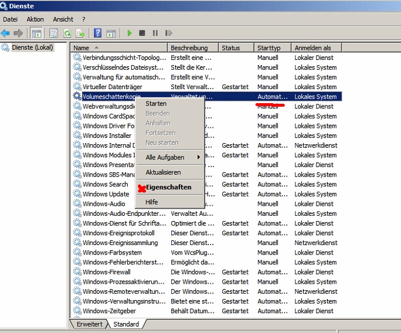Select the Verbindungsschicht-Topolog... service row

(207, 57)
